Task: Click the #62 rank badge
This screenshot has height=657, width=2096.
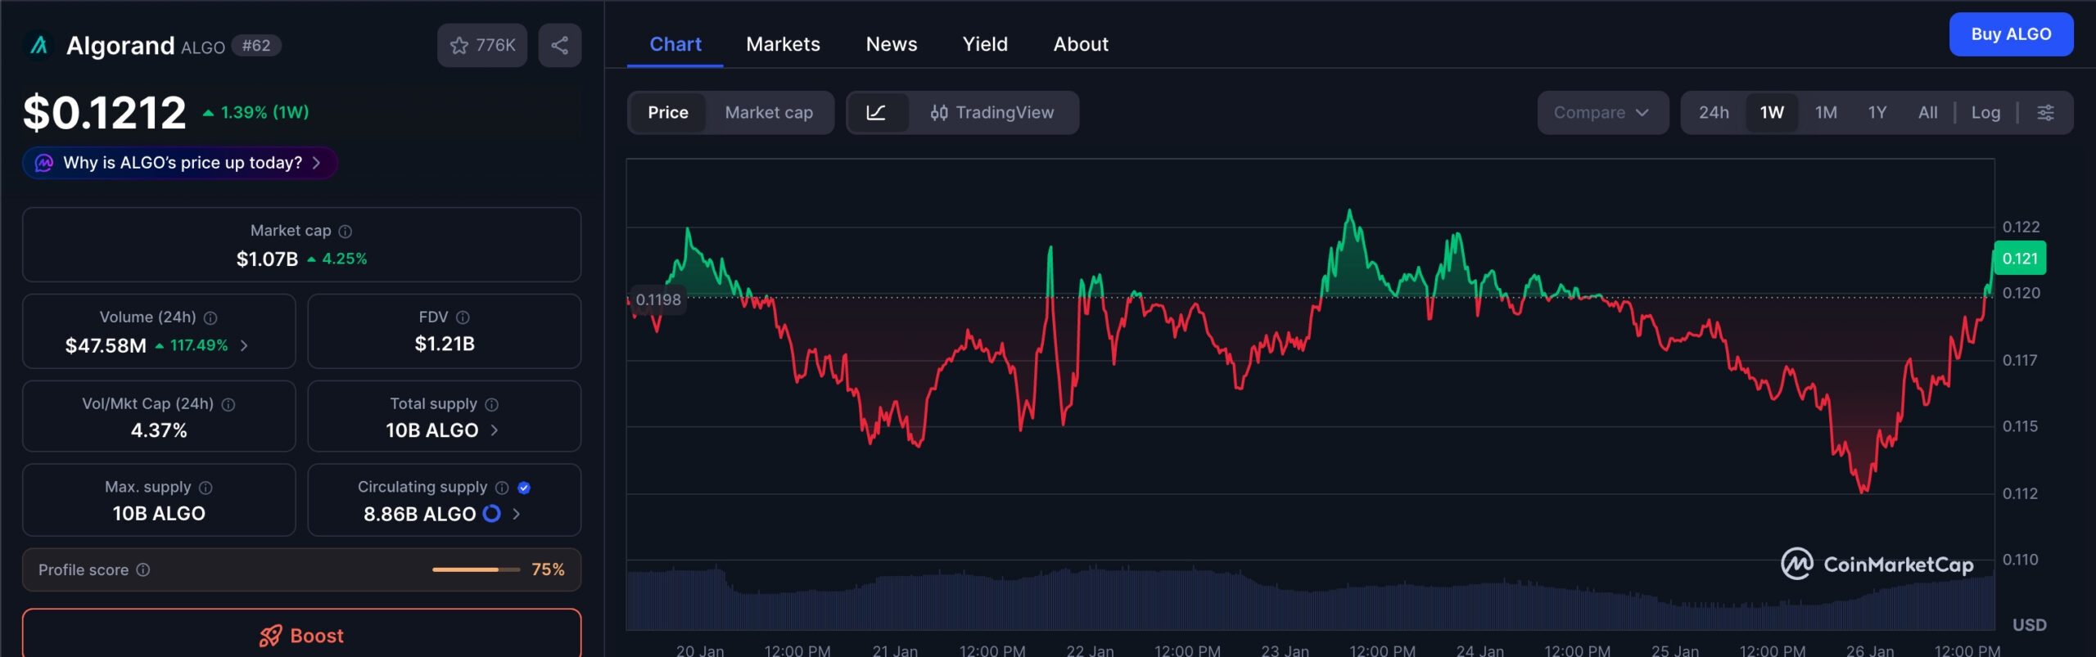Action: [x=256, y=46]
